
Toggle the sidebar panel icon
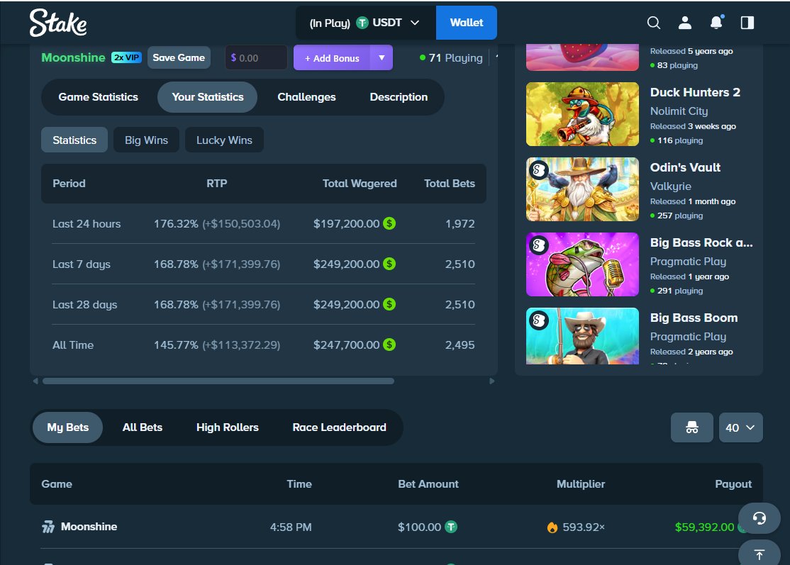coord(747,23)
